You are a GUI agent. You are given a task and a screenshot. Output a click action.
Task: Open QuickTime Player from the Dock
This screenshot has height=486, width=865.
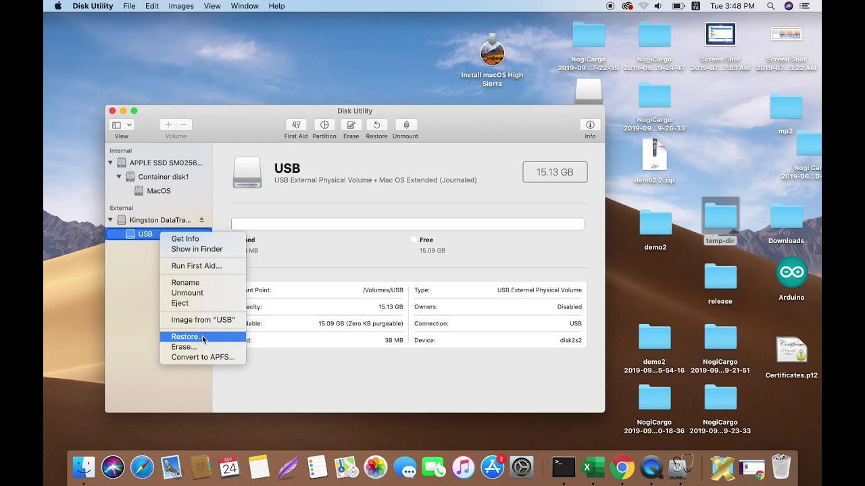pyautogui.click(x=651, y=467)
